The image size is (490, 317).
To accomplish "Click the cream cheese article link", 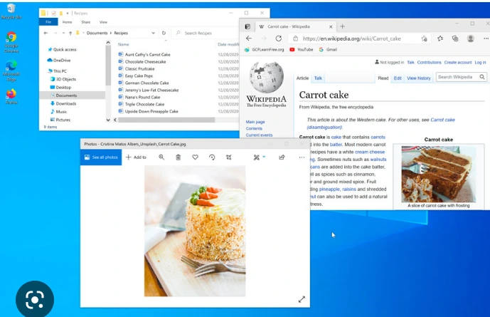I will pos(370,152).
